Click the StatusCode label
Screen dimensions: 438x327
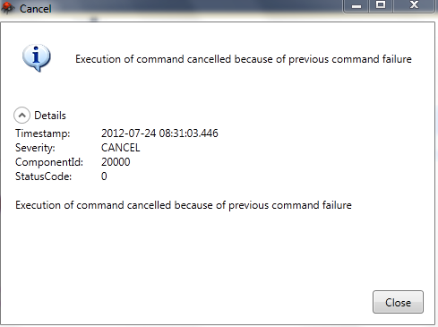pyautogui.click(x=44, y=176)
